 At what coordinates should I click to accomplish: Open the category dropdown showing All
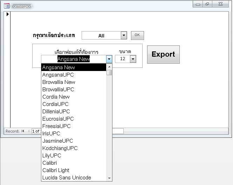point(124,35)
